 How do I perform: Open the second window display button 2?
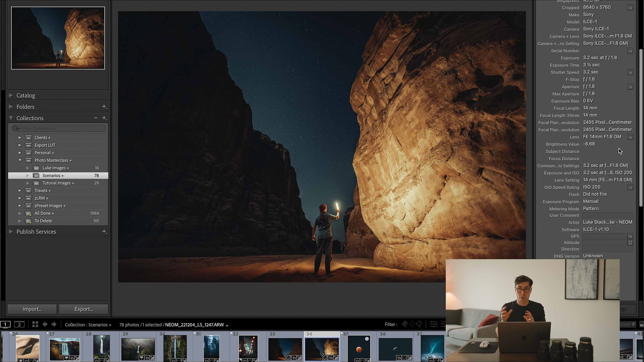[x=19, y=324]
